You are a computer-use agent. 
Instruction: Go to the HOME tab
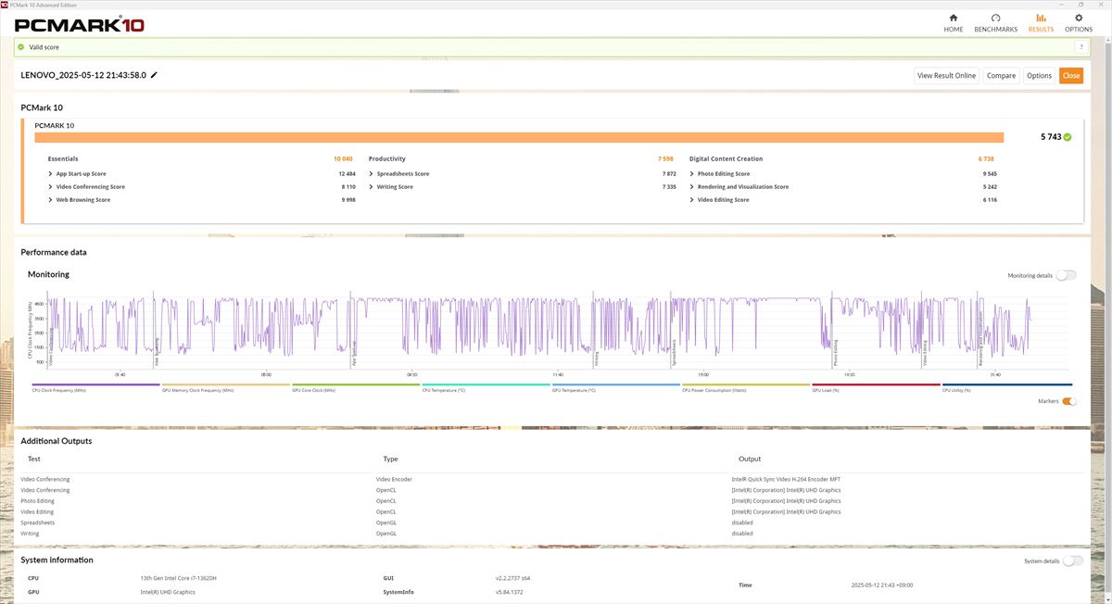pyautogui.click(x=954, y=23)
